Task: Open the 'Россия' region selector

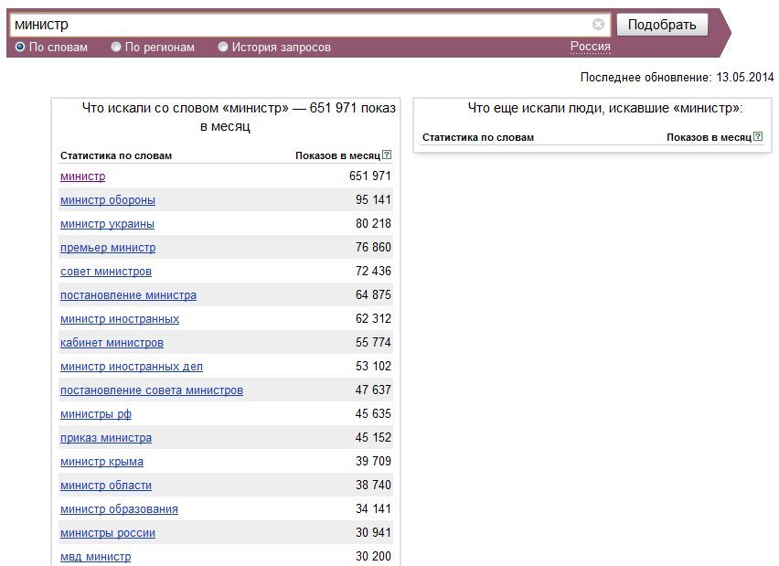Action: 591,47
